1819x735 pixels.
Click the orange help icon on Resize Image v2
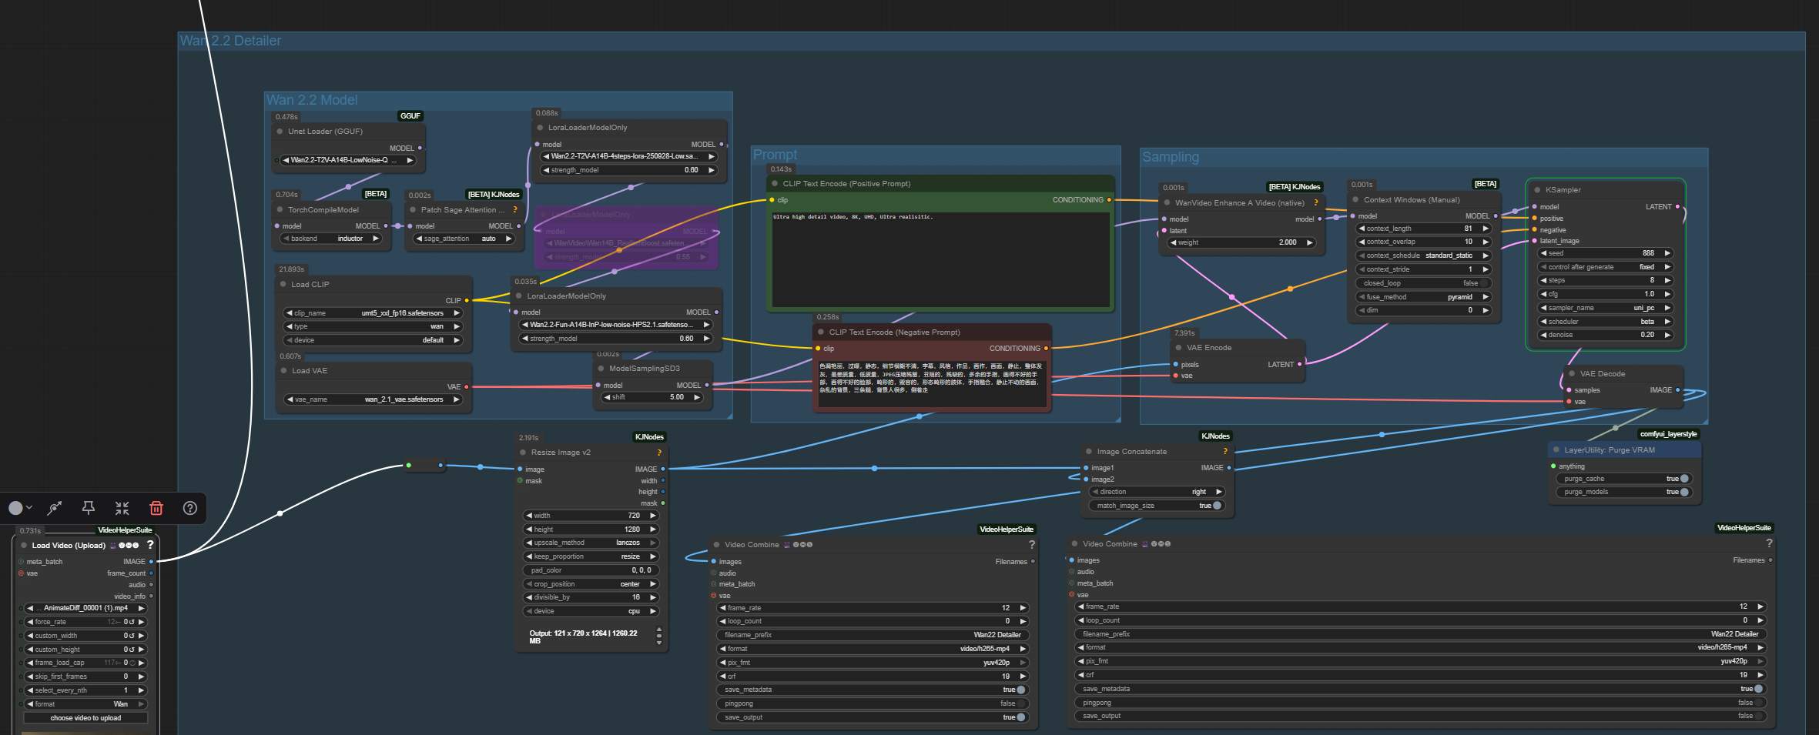point(659,453)
